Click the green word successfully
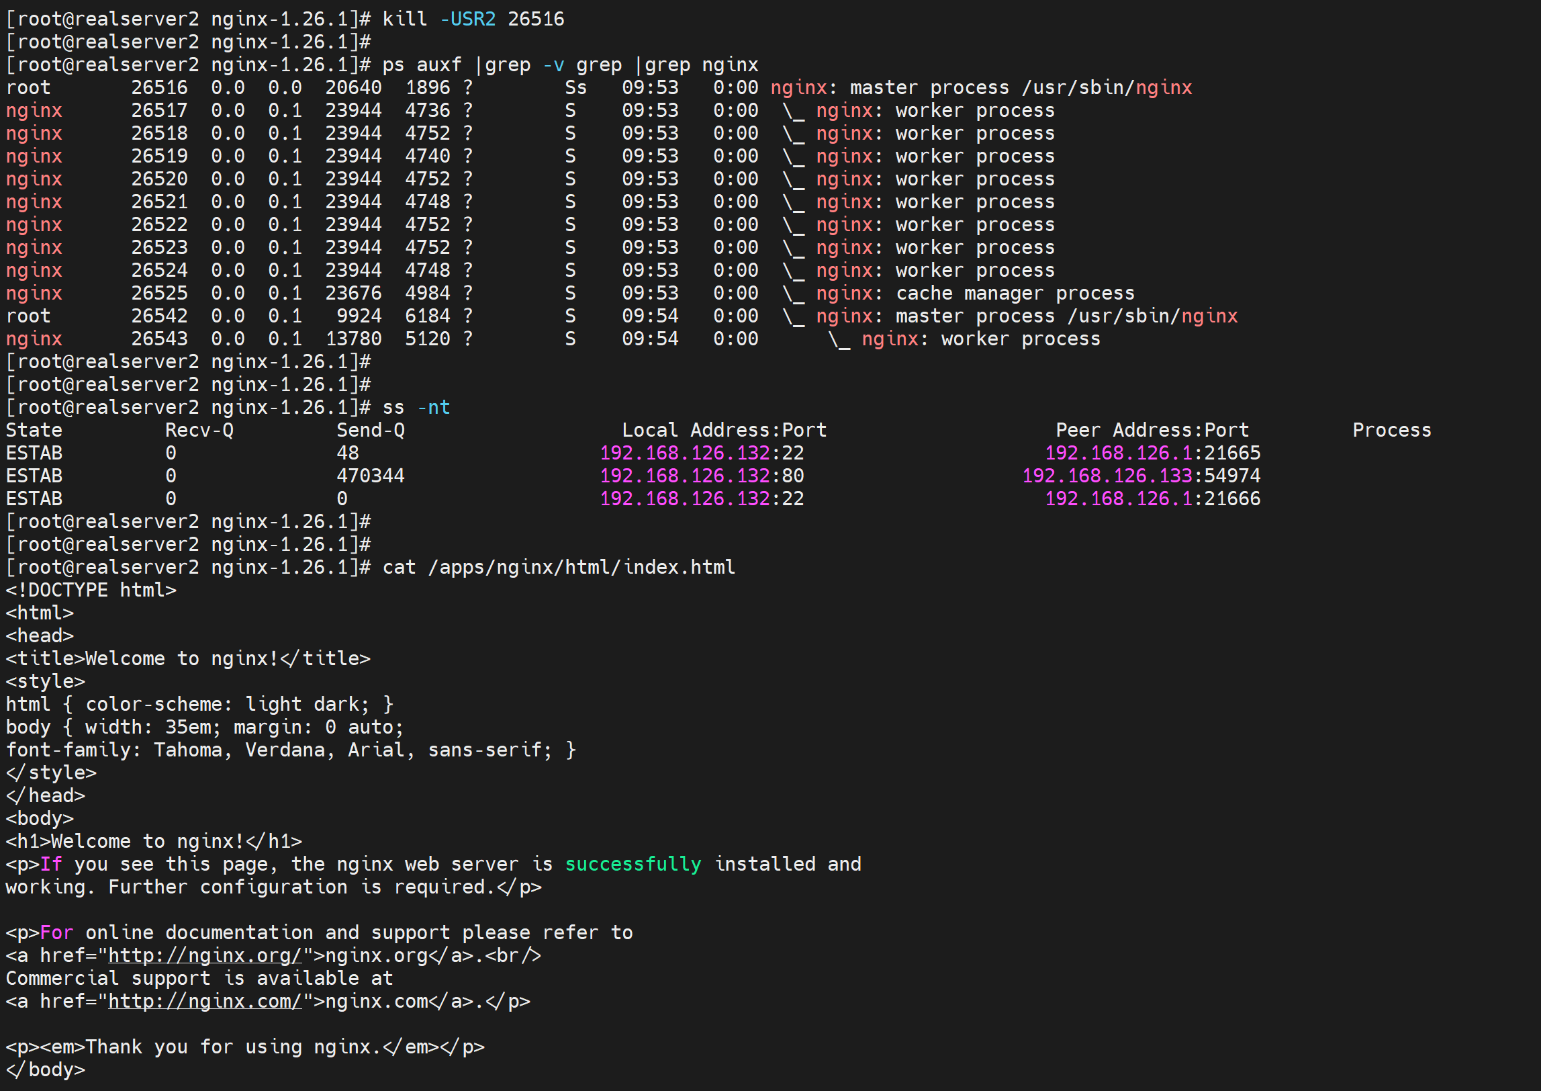 [633, 864]
